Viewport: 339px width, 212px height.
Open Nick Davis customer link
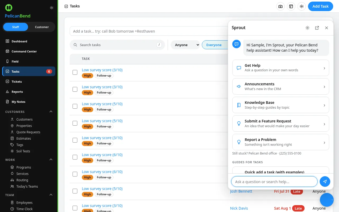239,208
